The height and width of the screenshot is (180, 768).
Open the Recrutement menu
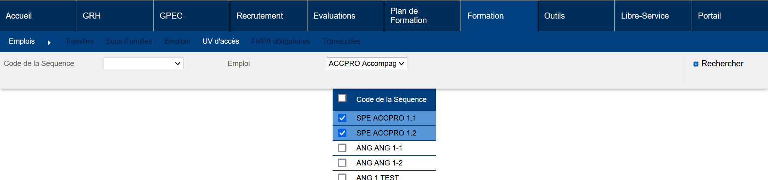[x=260, y=16]
